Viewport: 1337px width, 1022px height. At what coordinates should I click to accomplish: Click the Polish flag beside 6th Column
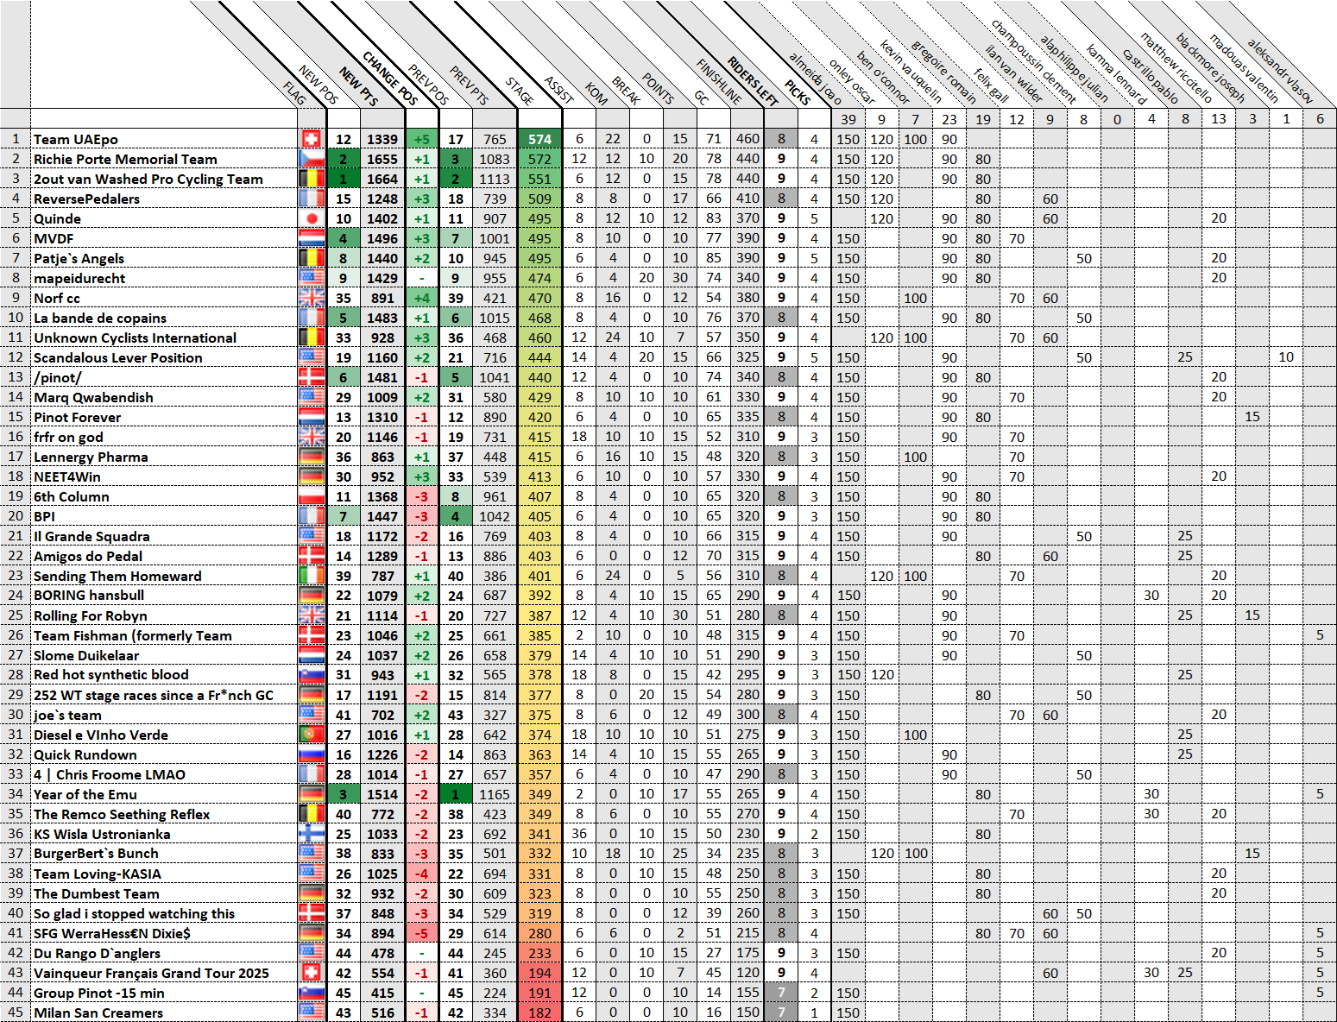(312, 496)
